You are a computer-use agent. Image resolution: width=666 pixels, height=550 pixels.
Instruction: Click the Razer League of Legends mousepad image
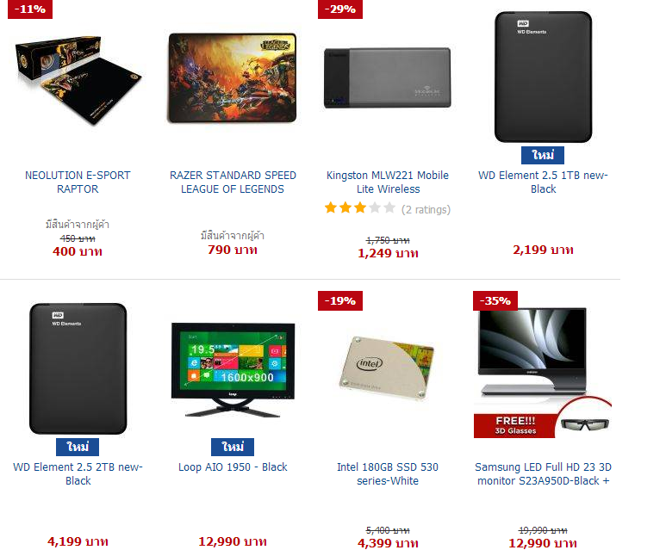click(x=233, y=78)
